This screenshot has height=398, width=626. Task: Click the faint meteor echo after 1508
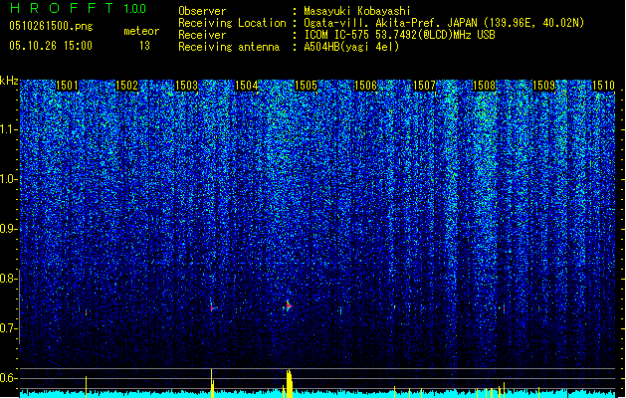pos(504,308)
